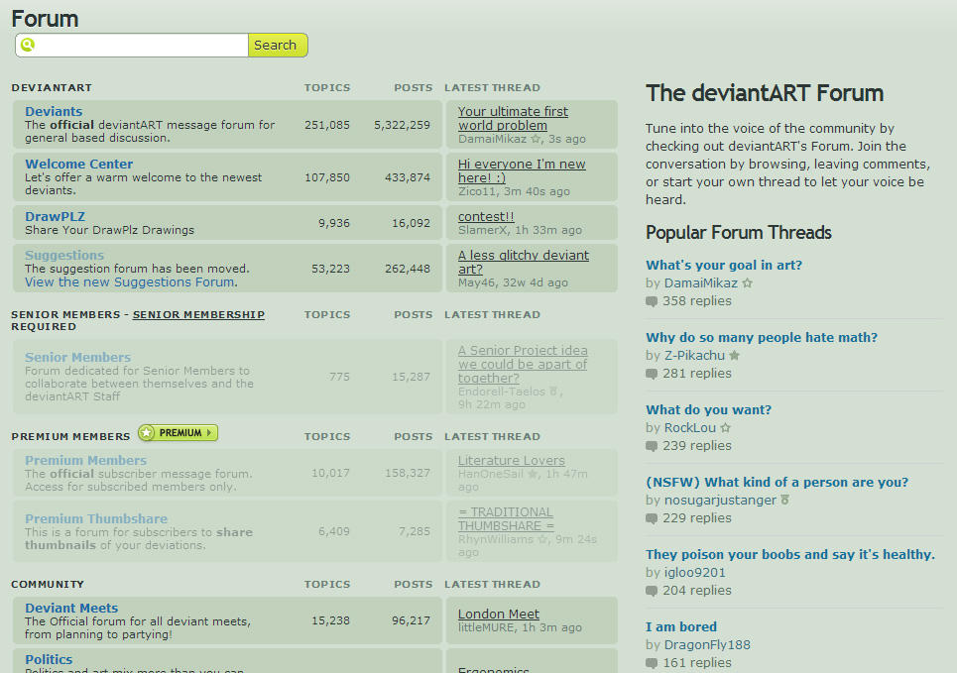Open NSFW What kind of a person thread
Viewport: 957px width, 673px height.
[777, 482]
